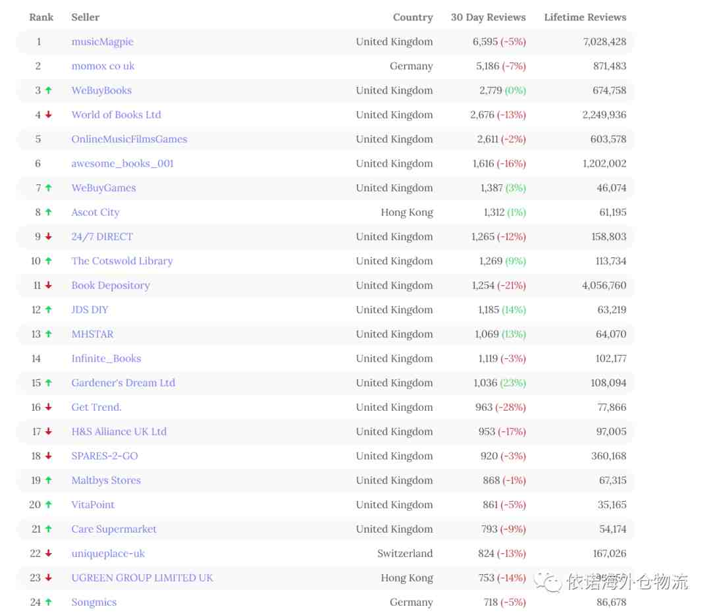Open the Songmics seller link
The height and width of the screenshot is (613, 711).
[x=94, y=602]
